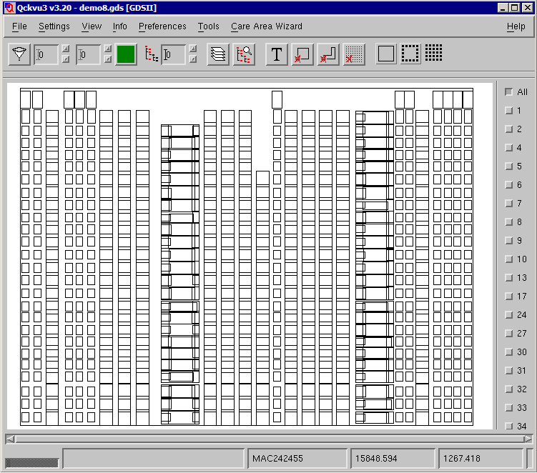Screen dimensions: 537x473
Task: Decrease value of field next to funnel
Action: [65, 59]
